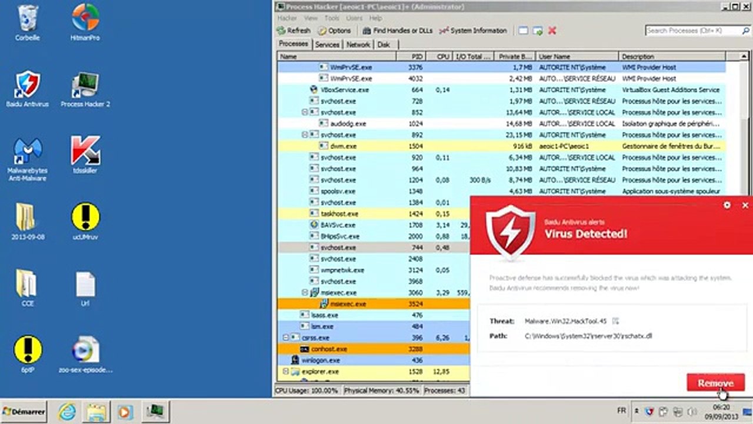Select the wmpnetwk.exe process
Image resolution: width=753 pixels, height=424 pixels.
pos(374,270)
